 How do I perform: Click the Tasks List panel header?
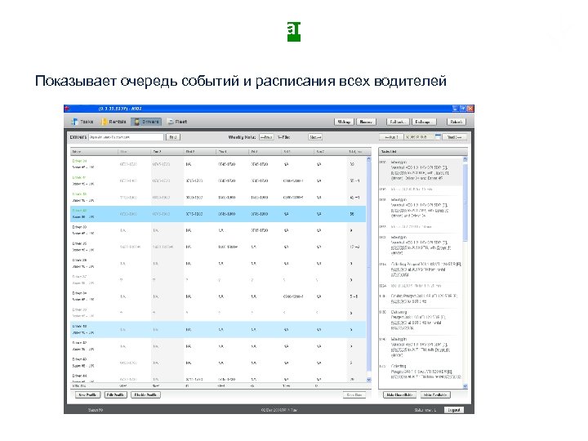pos(423,152)
